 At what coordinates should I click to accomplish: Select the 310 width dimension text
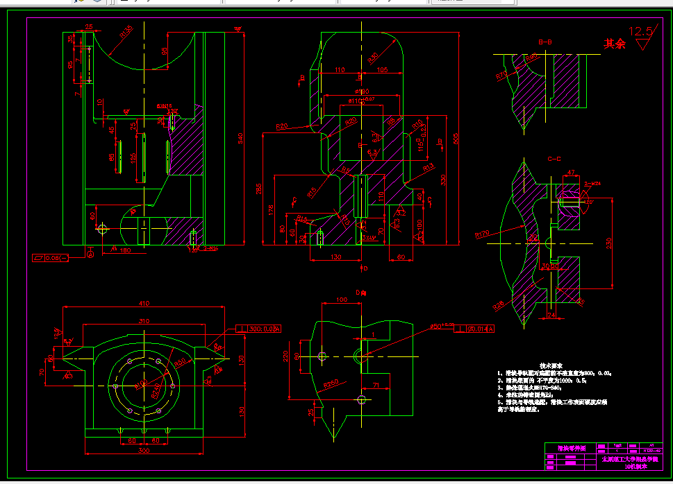pos(144,320)
